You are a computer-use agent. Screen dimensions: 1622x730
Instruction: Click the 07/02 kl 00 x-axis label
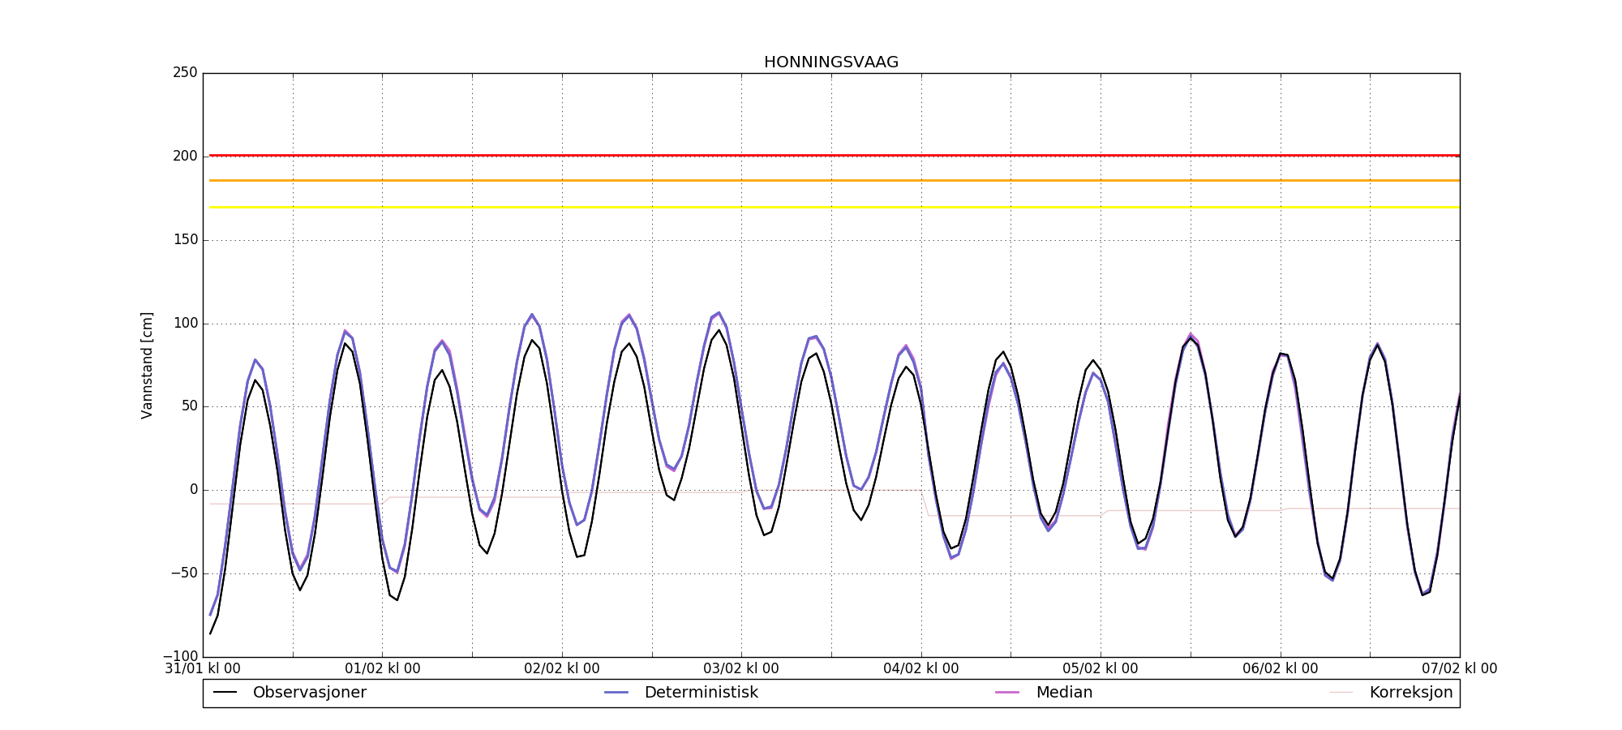coord(1459,669)
